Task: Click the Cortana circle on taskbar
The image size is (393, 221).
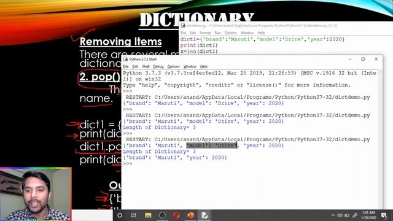Action: 120,215
